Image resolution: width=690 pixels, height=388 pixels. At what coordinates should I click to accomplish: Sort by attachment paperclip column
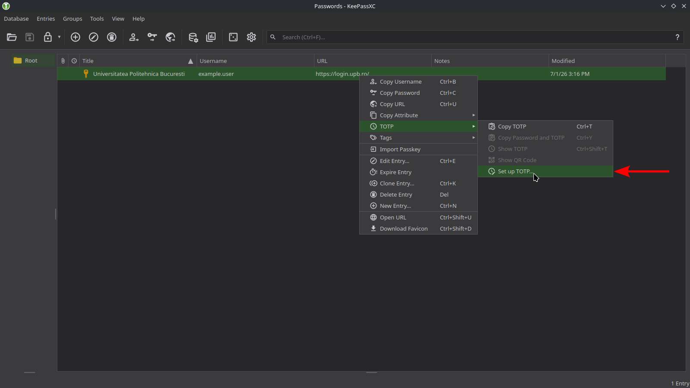click(x=63, y=61)
